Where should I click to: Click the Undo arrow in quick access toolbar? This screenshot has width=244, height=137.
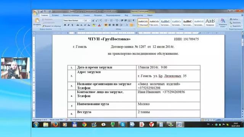coord(45,11)
